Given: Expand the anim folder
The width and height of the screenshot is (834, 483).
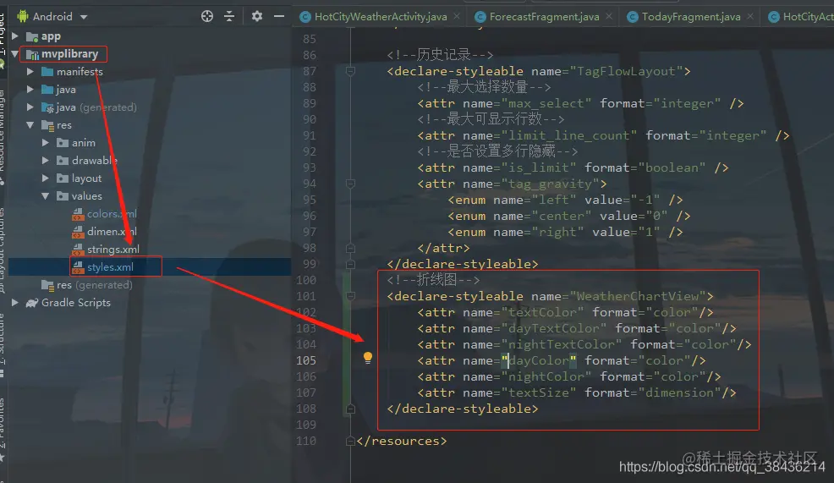Looking at the screenshot, I should click(46, 143).
